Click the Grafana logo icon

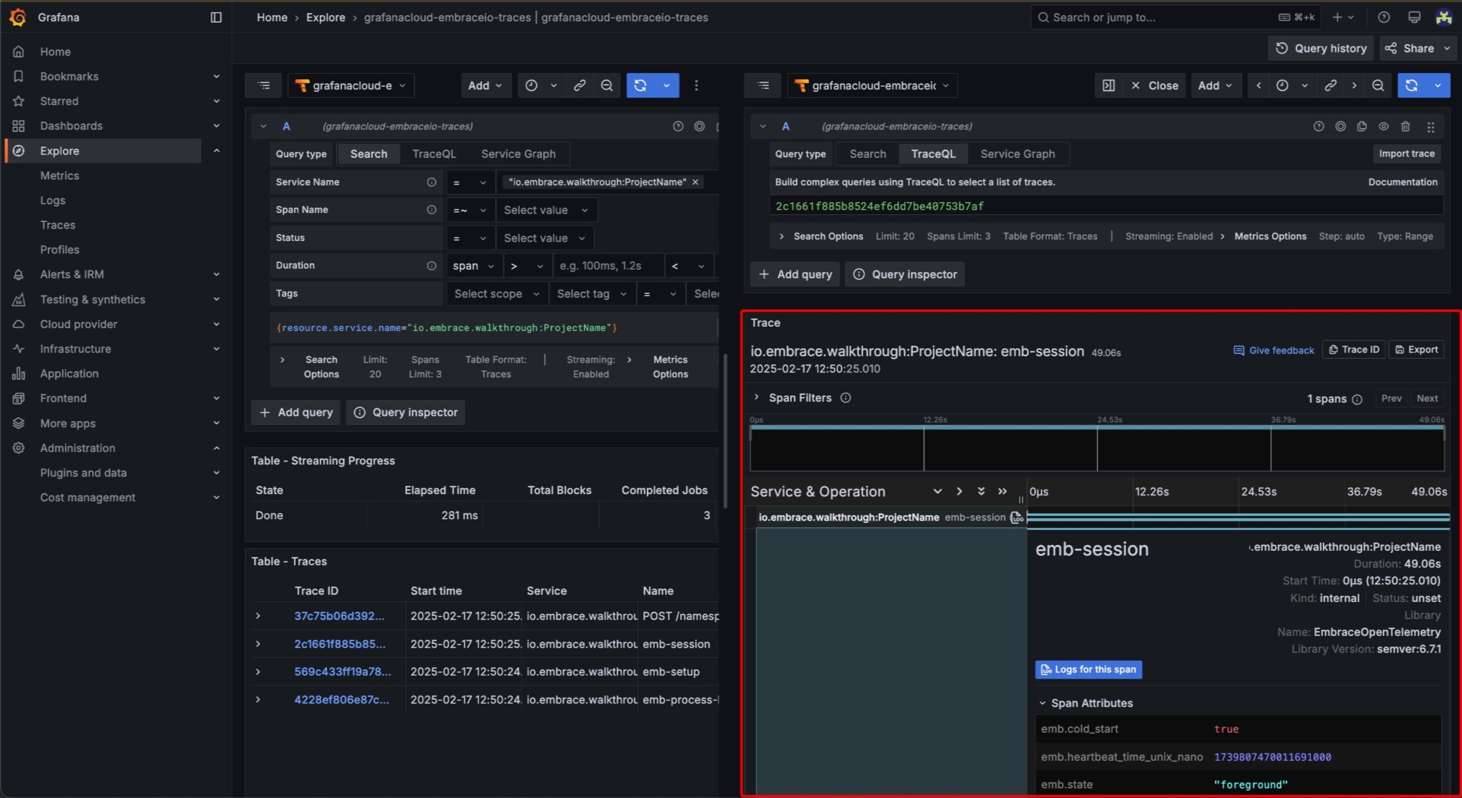click(x=18, y=17)
